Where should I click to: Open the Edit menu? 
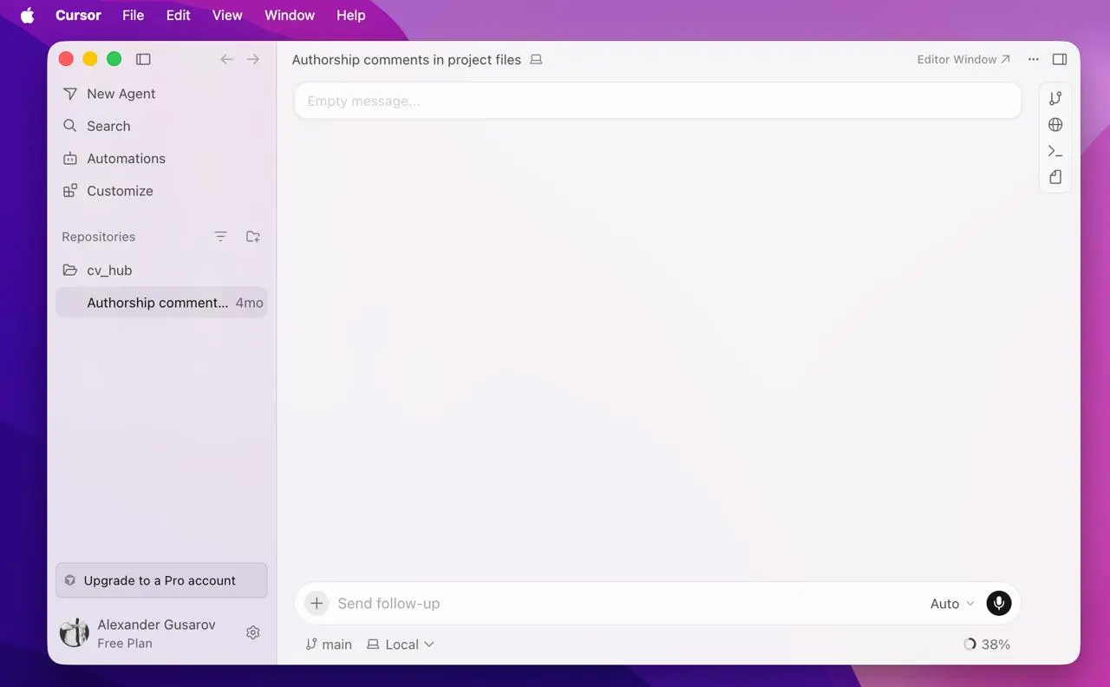178,16
